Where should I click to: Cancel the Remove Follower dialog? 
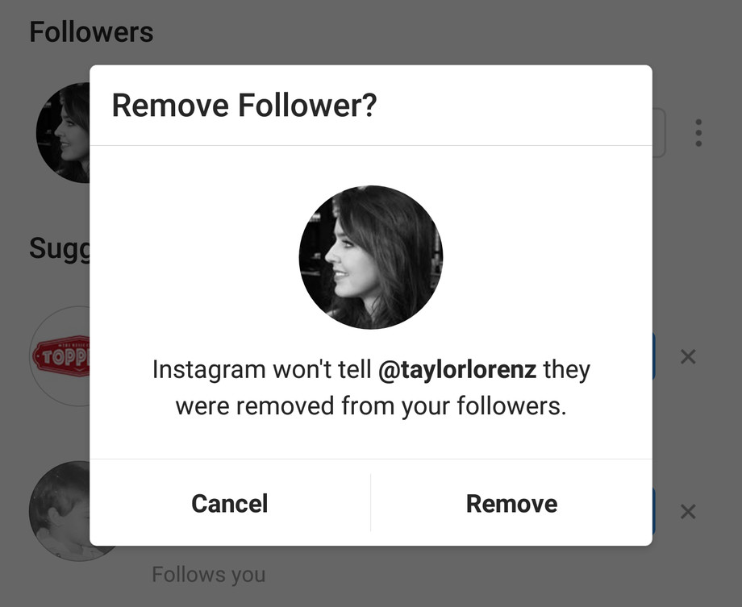[229, 503]
